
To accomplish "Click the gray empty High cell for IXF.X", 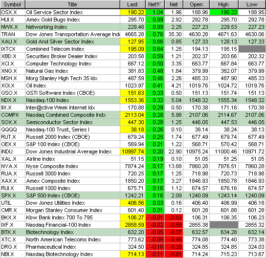I will click(224, 225).
